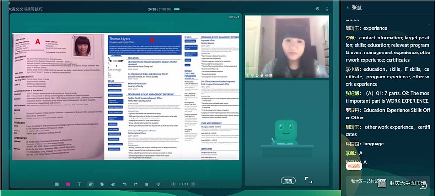Enter fullscreen with the corner-brackets icon
The width and height of the screenshot is (435, 196).
[x=308, y=181]
